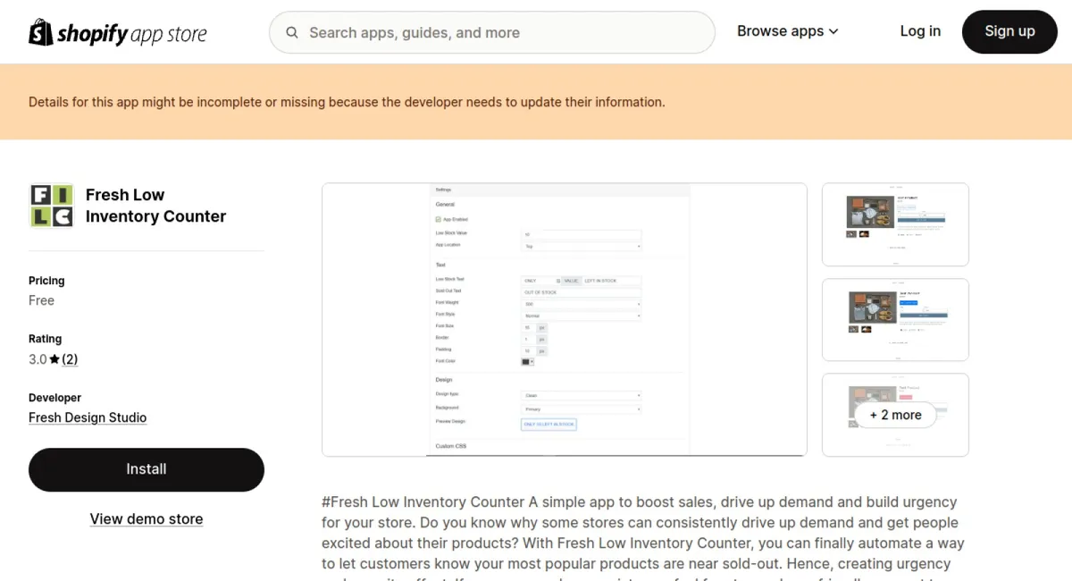This screenshot has width=1072, height=581.
Task: Open the two reviews link
Action: (x=70, y=359)
